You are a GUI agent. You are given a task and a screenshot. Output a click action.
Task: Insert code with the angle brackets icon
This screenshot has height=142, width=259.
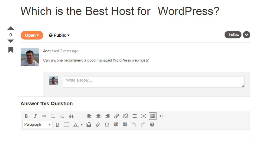162,116
